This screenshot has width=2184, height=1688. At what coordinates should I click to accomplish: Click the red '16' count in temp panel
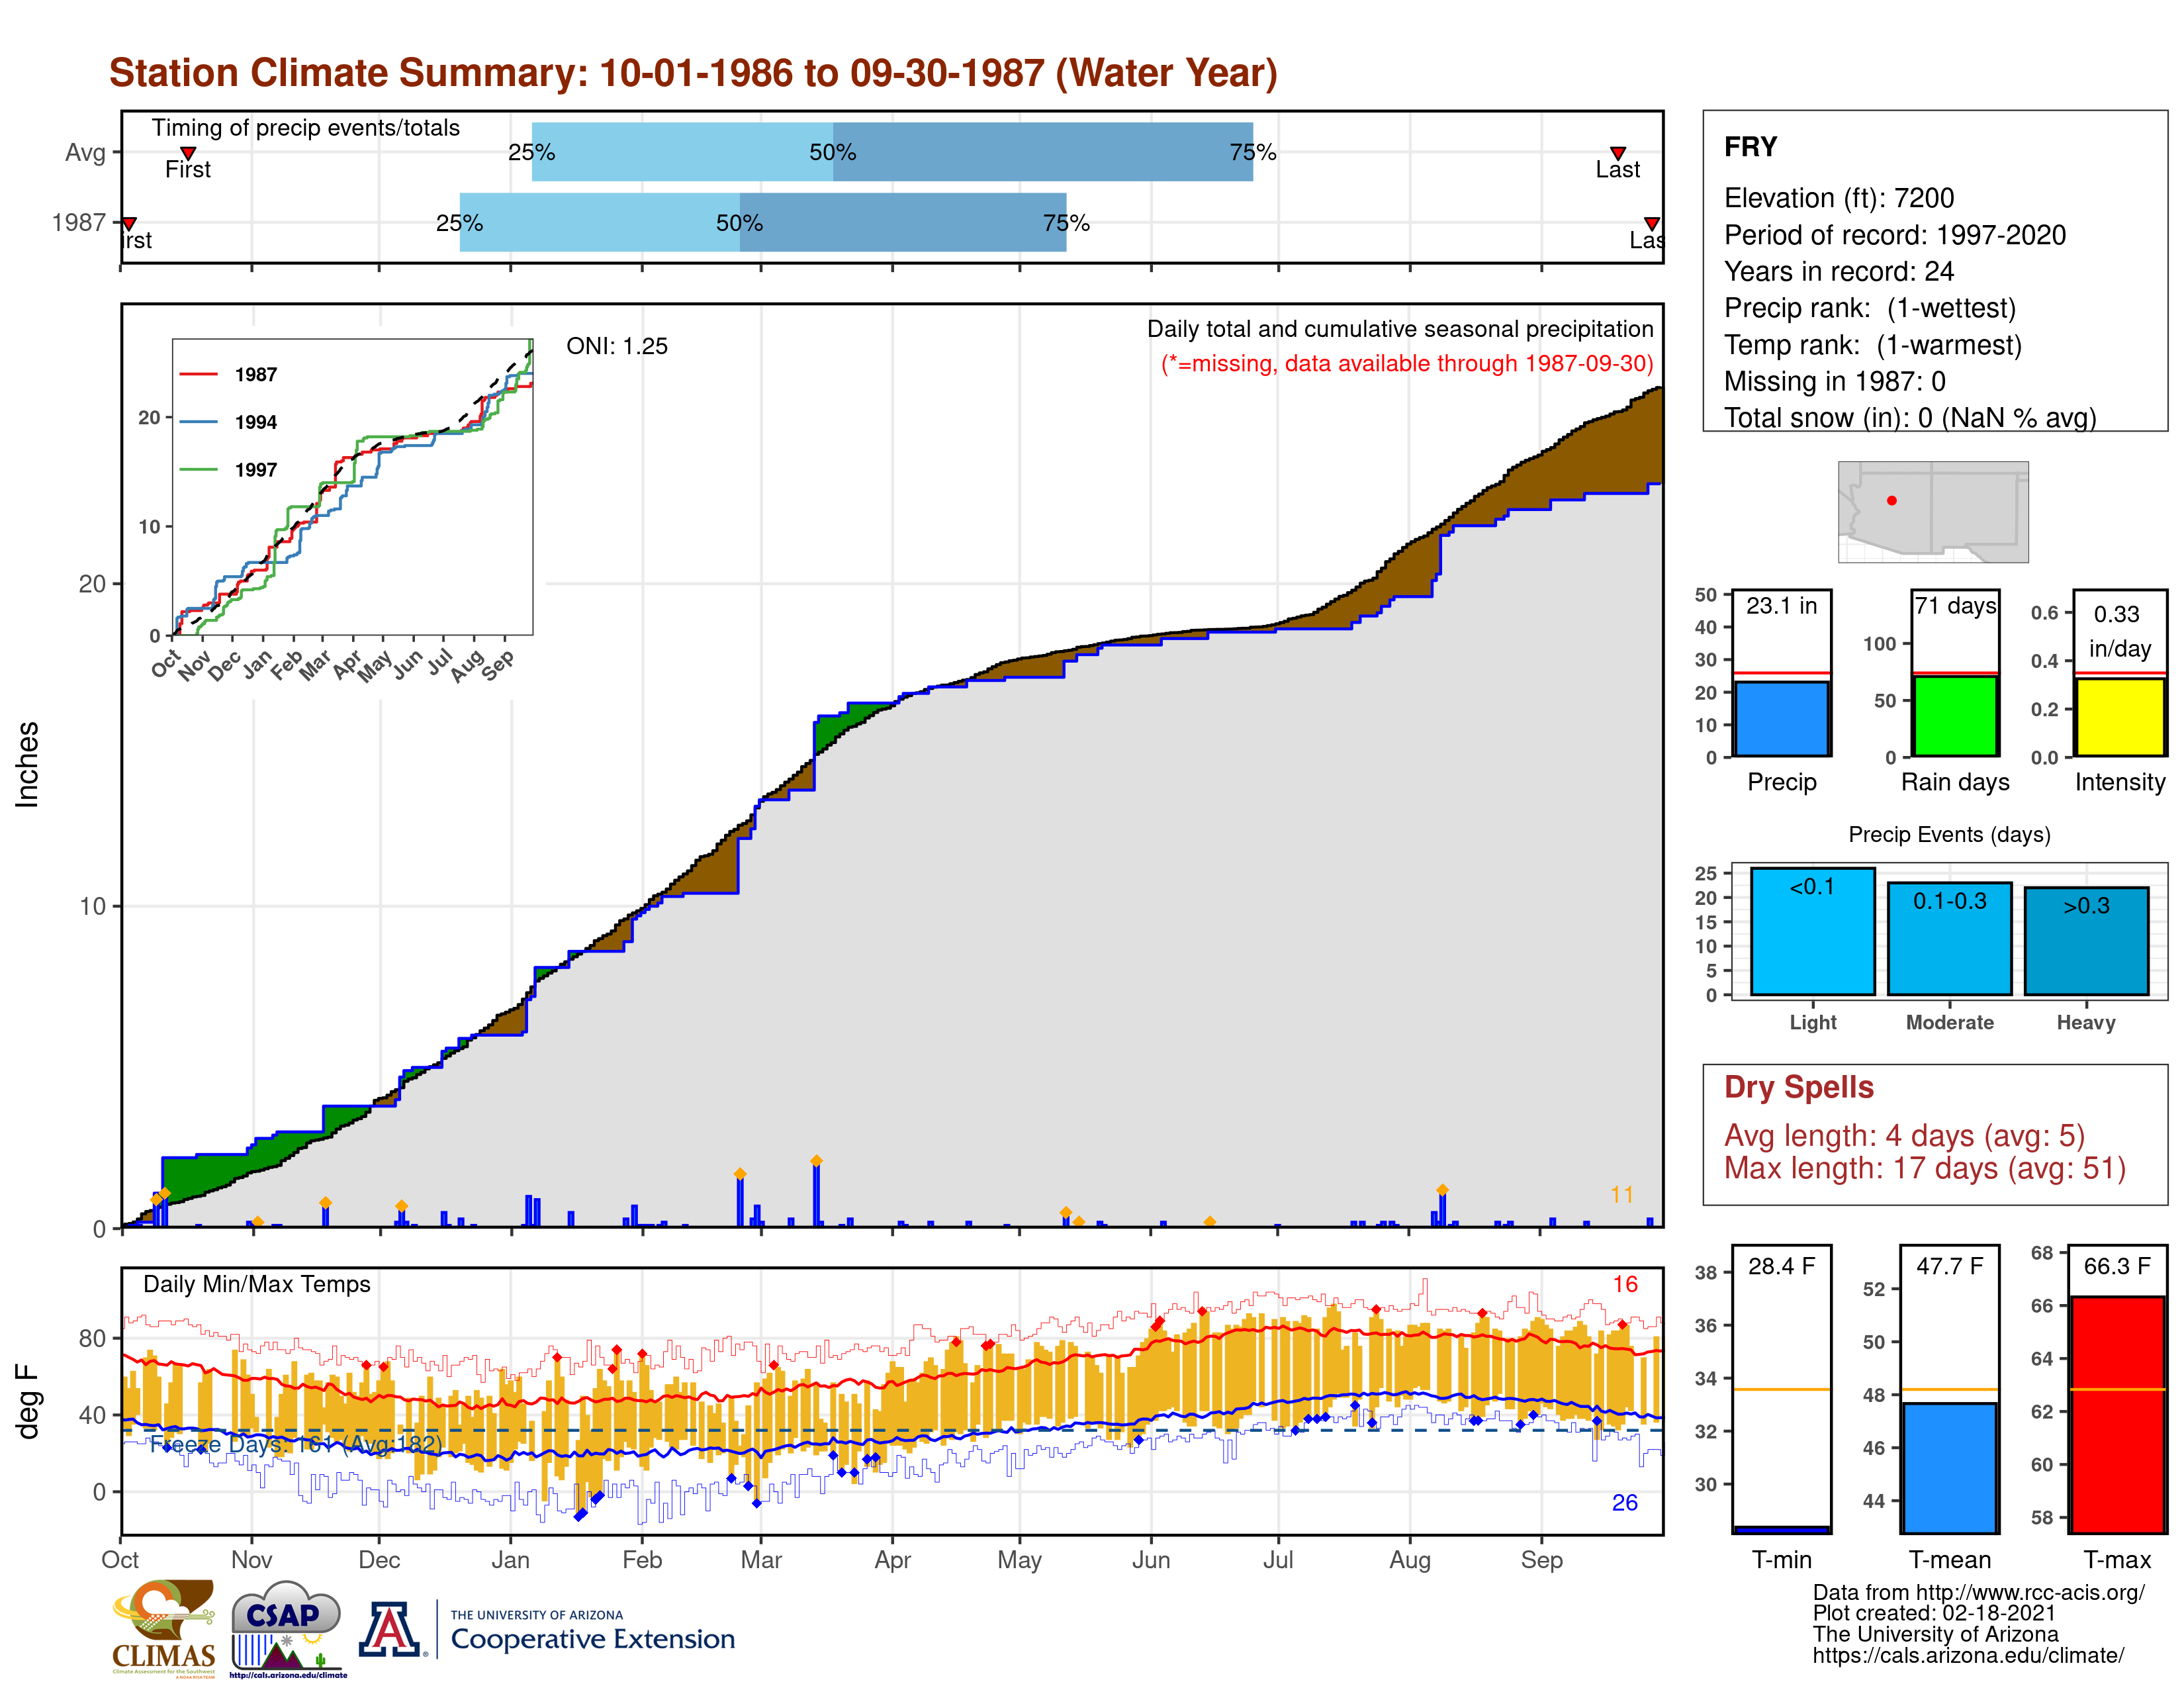pyautogui.click(x=1625, y=1284)
